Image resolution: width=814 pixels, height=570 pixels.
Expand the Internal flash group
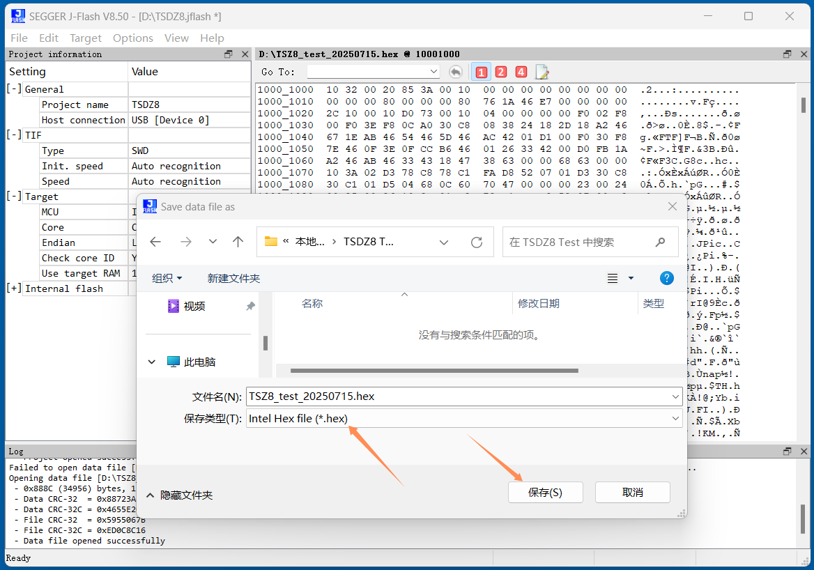14,288
